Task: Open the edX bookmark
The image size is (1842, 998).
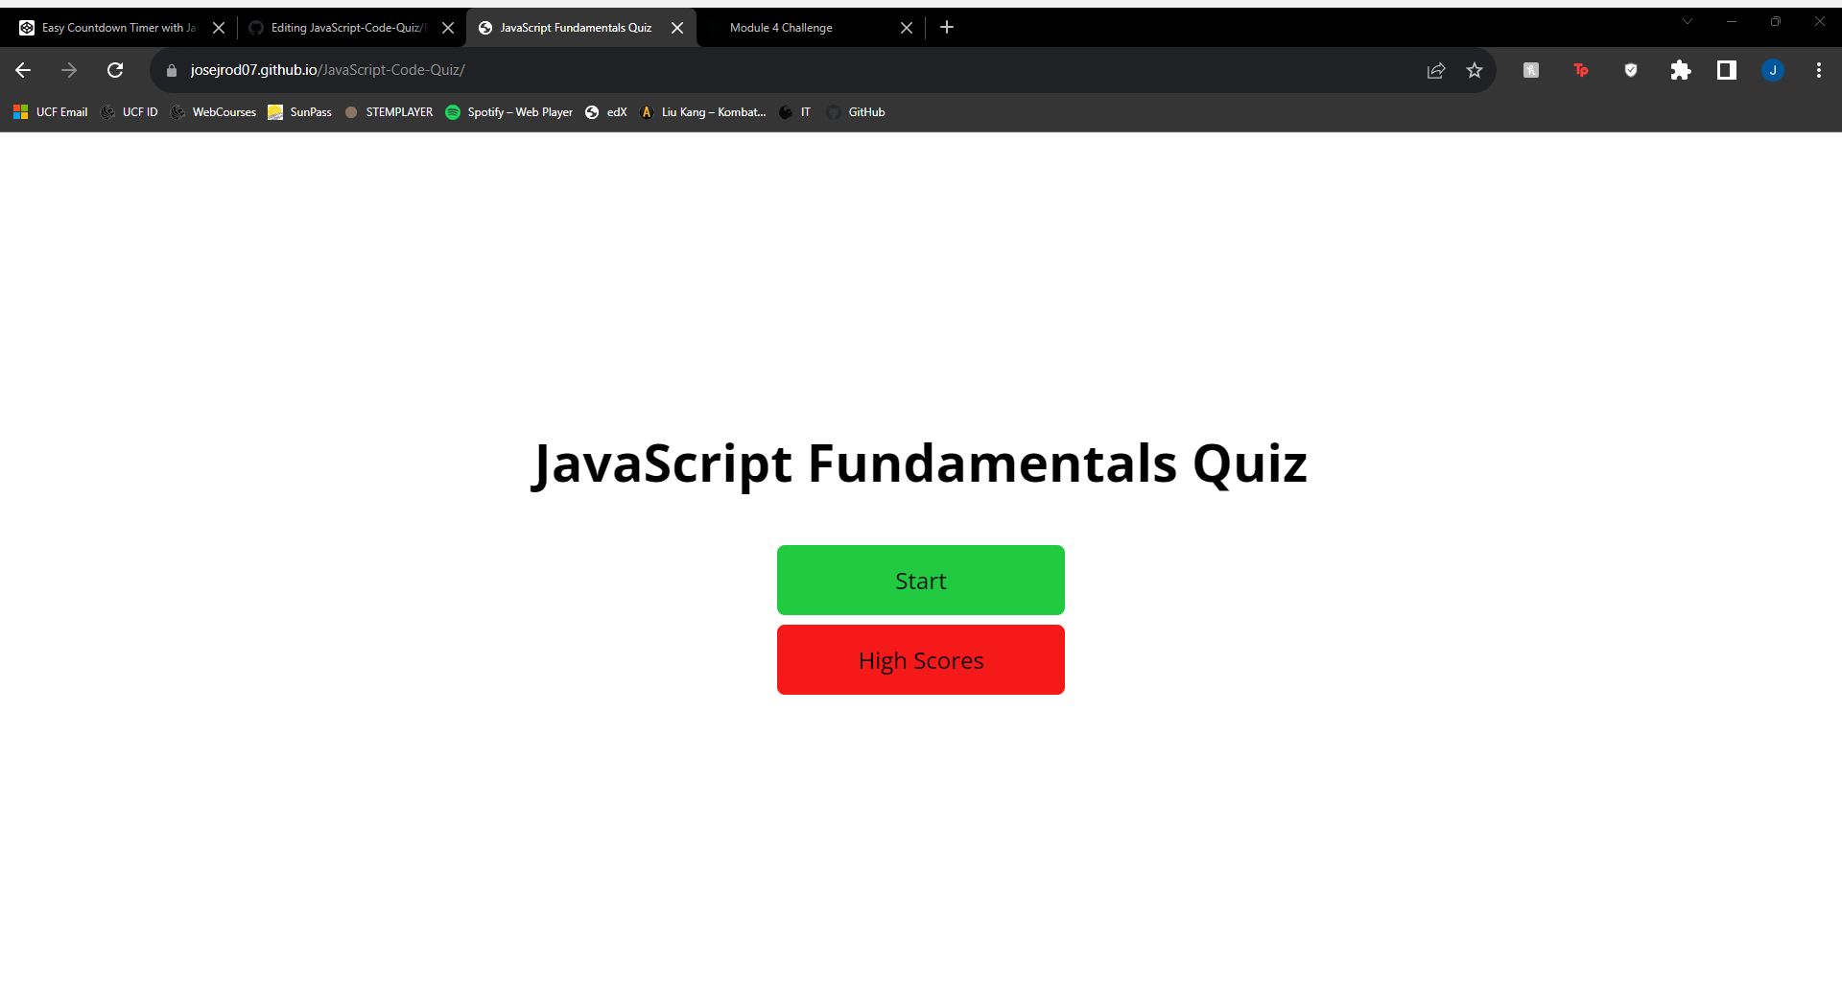Action: [x=606, y=112]
